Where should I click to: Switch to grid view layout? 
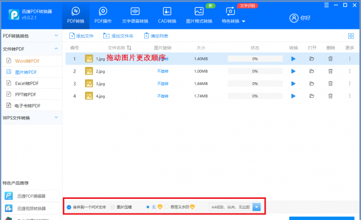351,36
